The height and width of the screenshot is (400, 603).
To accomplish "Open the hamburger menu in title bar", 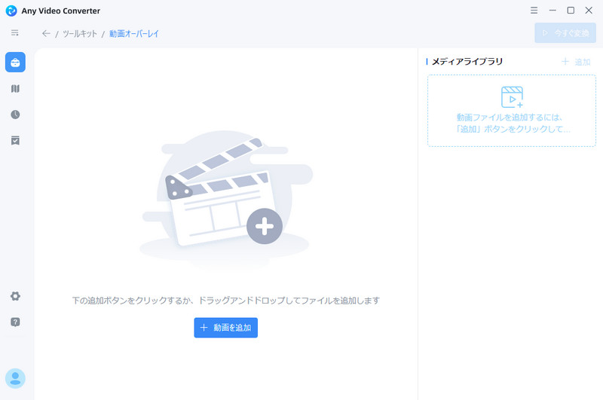I will [534, 11].
